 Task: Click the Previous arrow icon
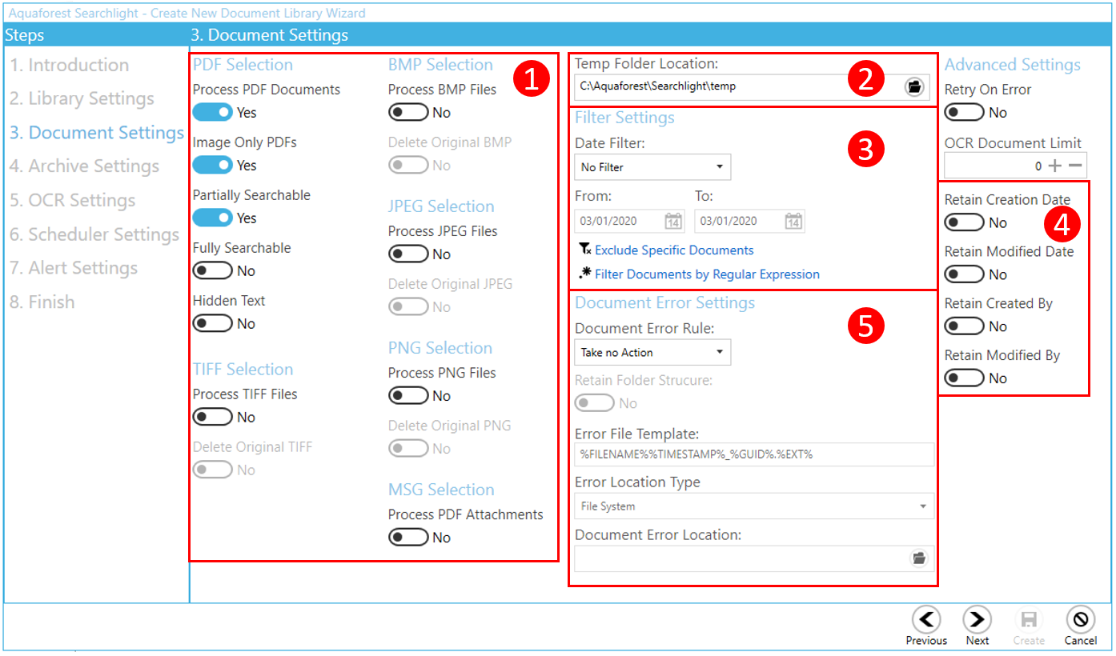pyautogui.click(x=926, y=619)
